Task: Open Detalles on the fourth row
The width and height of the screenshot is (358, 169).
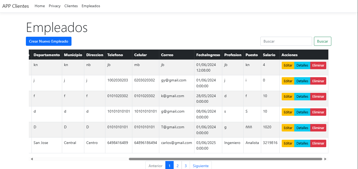Action: (x=302, y=112)
